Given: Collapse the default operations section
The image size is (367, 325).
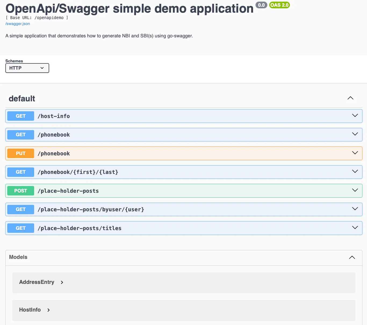Looking at the screenshot, I should (350, 98).
